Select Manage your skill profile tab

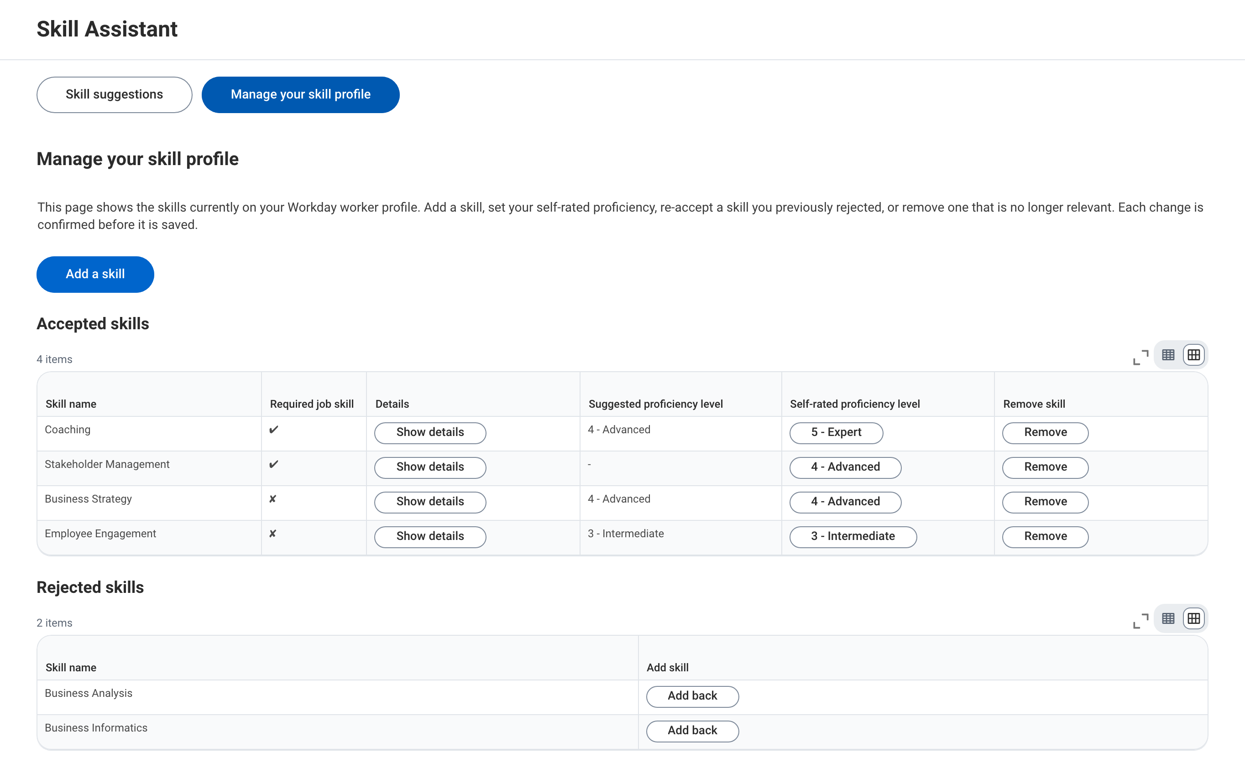point(300,95)
